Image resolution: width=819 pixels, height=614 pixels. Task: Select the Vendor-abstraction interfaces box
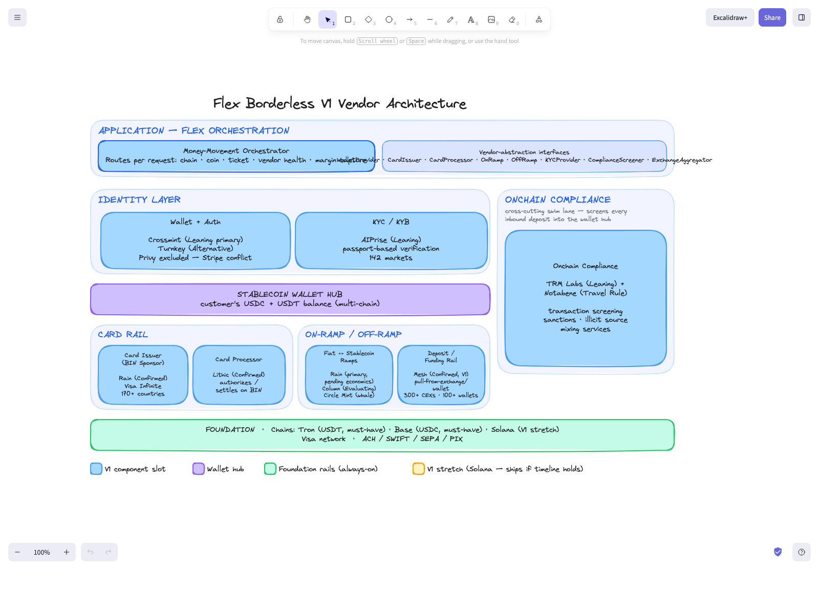point(524,156)
